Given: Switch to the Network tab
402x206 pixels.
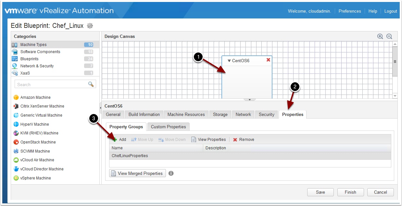Looking at the screenshot, I should pyautogui.click(x=243, y=114).
